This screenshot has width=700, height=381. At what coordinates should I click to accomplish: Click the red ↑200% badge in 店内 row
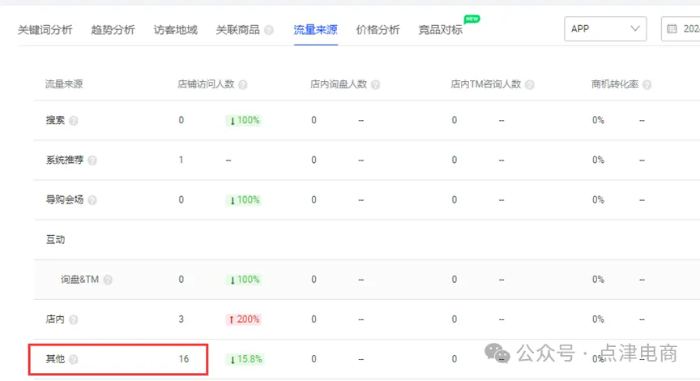pos(244,319)
